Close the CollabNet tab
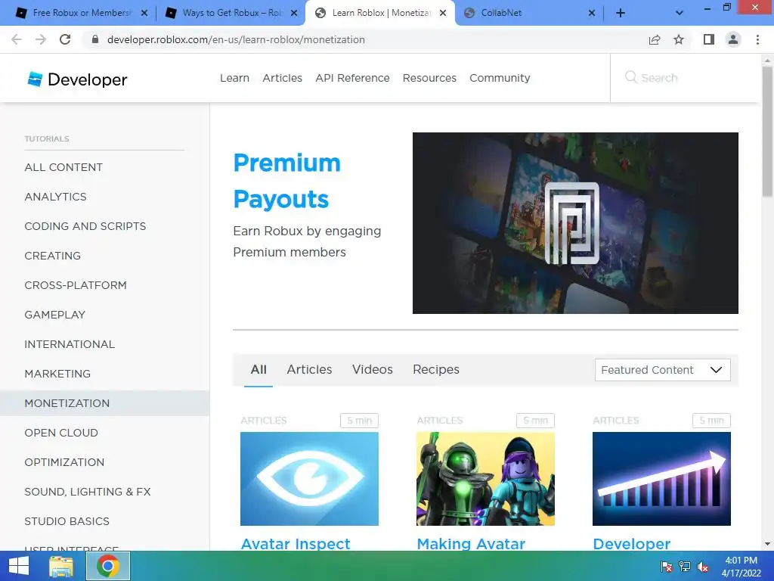This screenshot has height=581, width=774. click(x=592, y=14)
